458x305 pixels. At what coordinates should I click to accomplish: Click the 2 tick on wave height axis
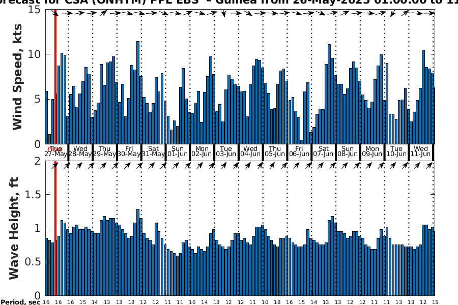tap(37, 161)
